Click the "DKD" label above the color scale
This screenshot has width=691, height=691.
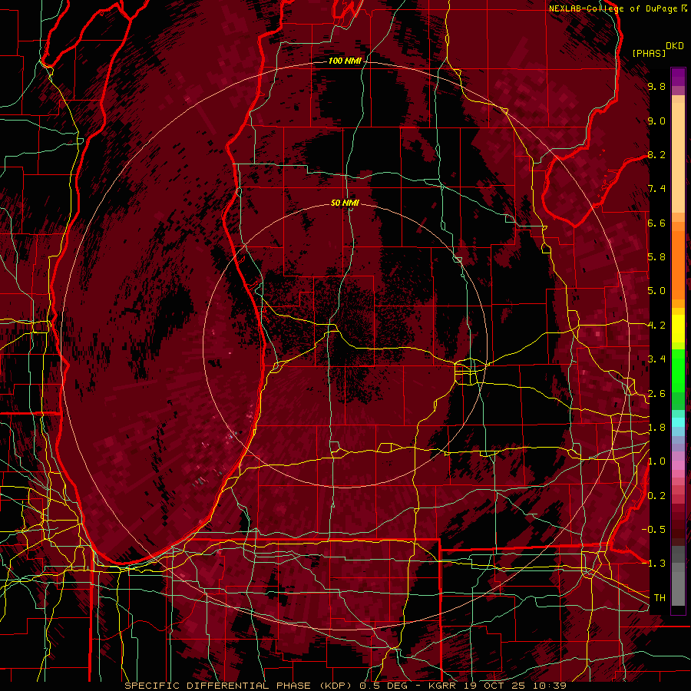coord(674,46)
